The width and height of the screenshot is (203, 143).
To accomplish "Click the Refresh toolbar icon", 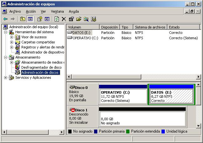I will 57,19.
